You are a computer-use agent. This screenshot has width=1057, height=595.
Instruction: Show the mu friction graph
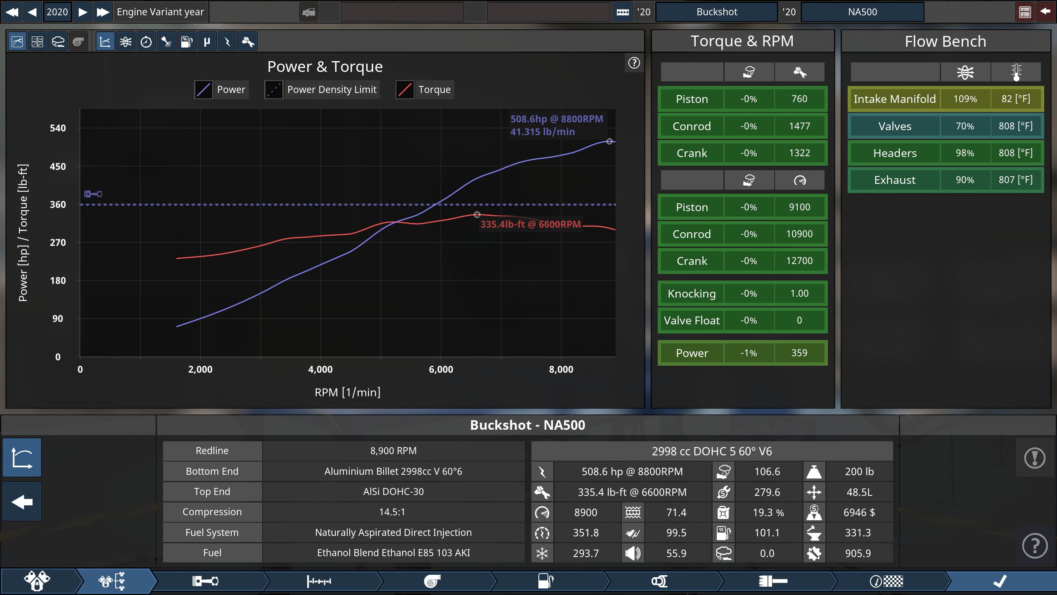tap(207, 42)
